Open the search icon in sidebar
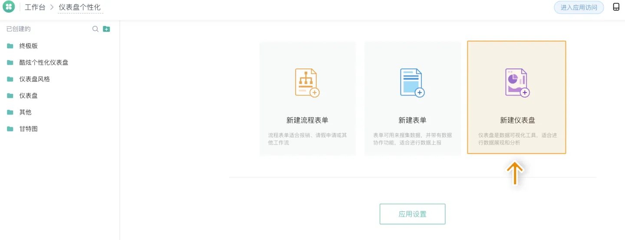Screen dimensions: 625x240 tap(95, 29)
